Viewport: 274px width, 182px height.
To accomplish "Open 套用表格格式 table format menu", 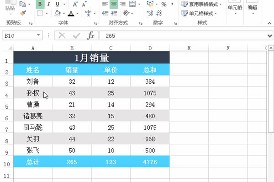I will [201, 4].
